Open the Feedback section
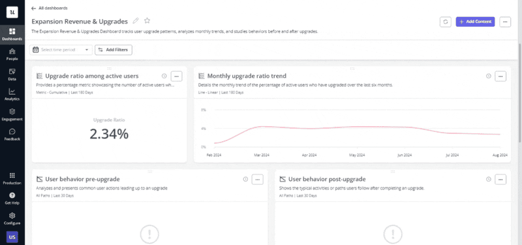 click(x=12, y=135)
